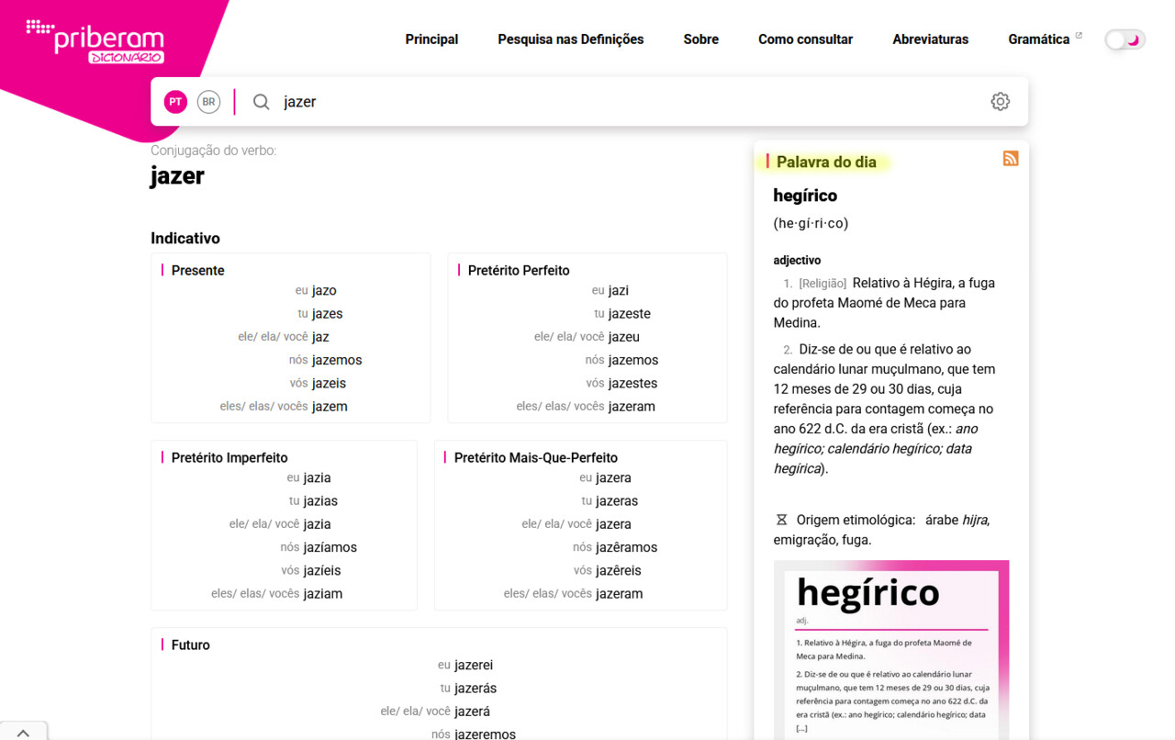
Task: Select the PT language variant
Action: 174,101
